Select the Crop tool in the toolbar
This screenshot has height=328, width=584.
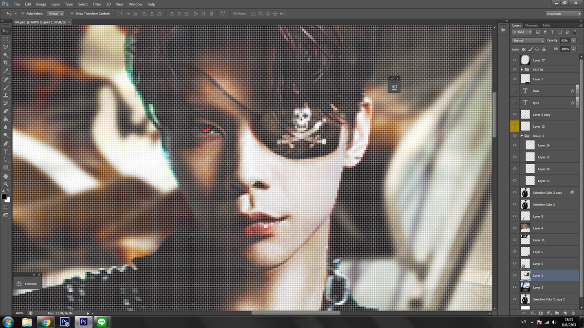click(6, 63)
